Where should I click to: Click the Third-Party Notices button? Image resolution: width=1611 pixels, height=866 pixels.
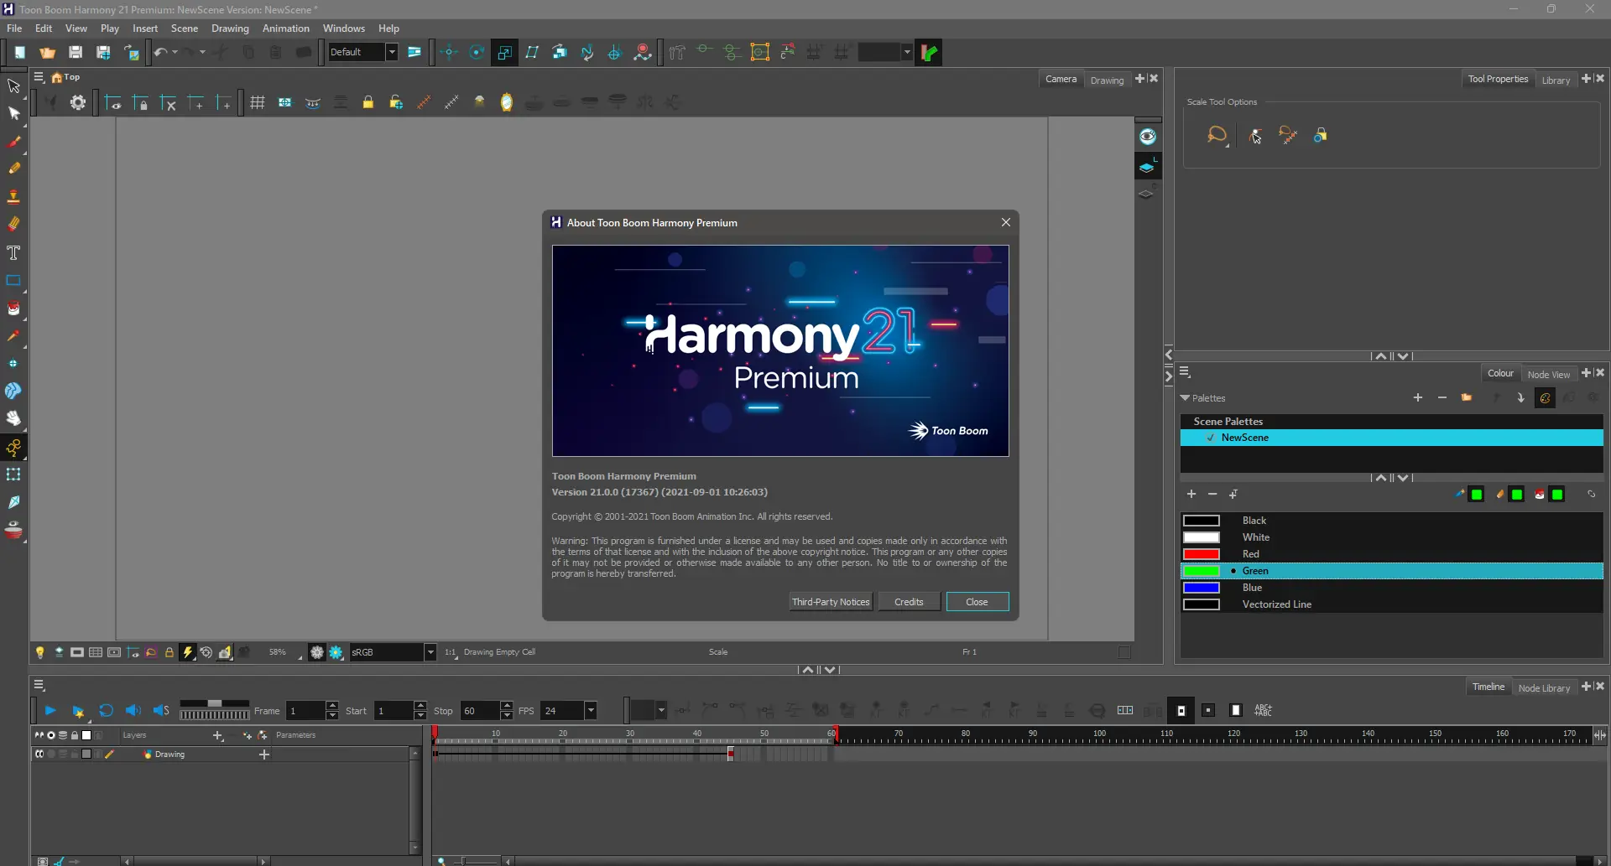pyautogui.click(x=831, y=602)
